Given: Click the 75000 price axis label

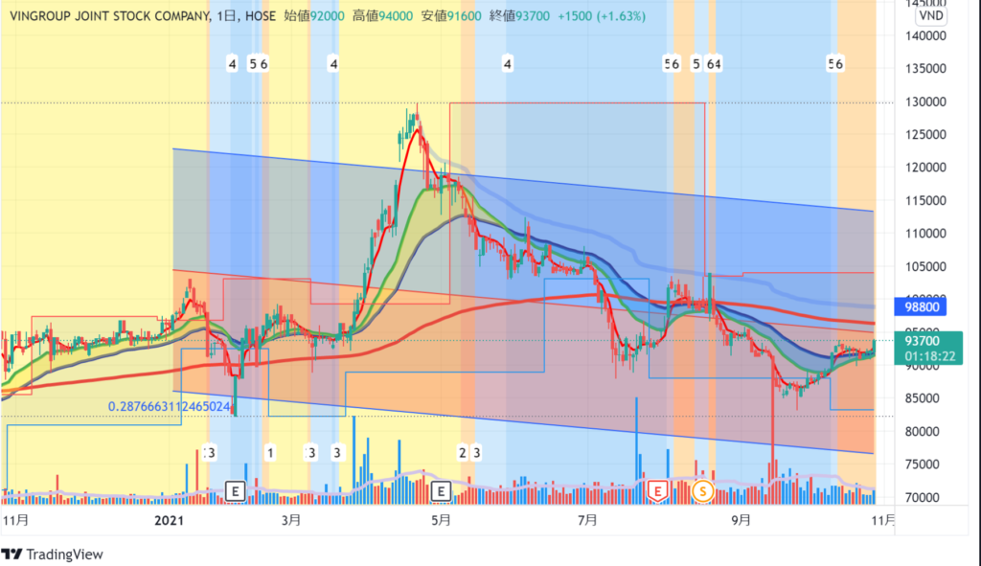Looking at the screenshot, I should (923, 464).
